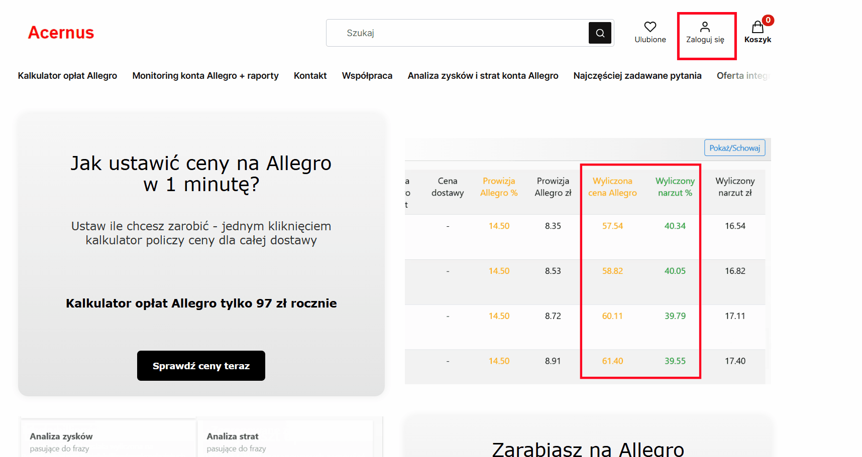Viewport: 862px width, 457px height.
Task: Open Monitoring konta Allegro + raporty
Action: click(x=205, y=76)
